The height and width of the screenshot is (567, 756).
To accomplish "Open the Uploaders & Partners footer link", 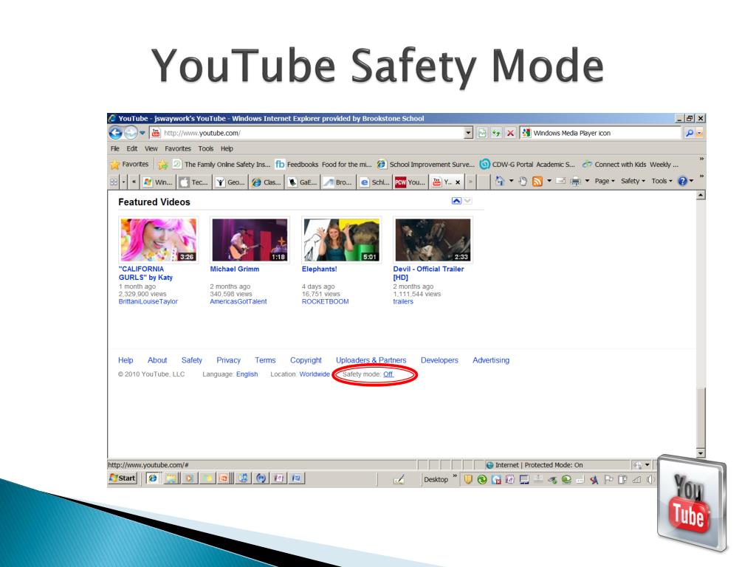I will click(x=371, y=360).
